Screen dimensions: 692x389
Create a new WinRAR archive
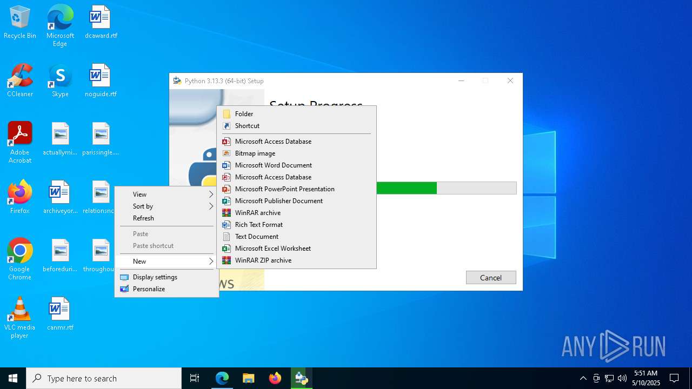pyautogui.click(x=296, y=213)
